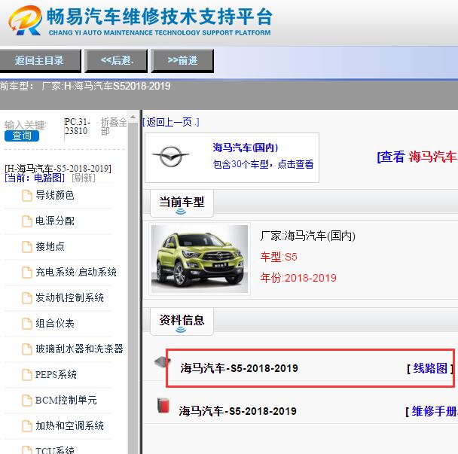This screenshot has width=458, height=454.
Task: Open the 加热和空调系统 tree item
Action: point(69,425)
